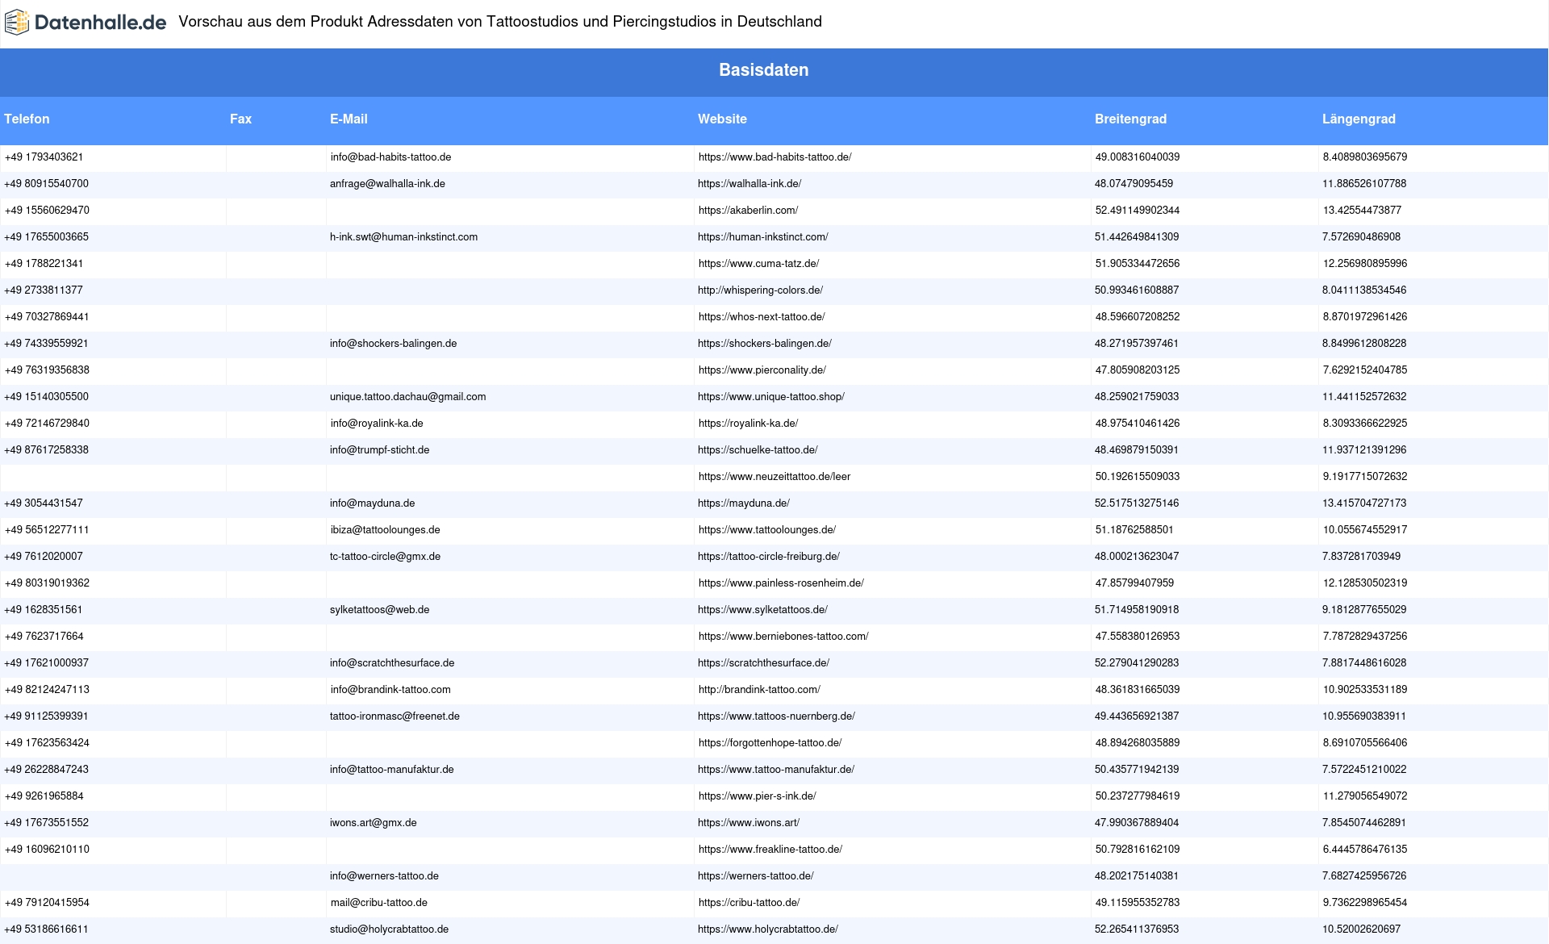Viewport: 1549px width, 944px height.
Task: Select email tc-tattoo-circle@gmx.de
Action: pos(385,557)
